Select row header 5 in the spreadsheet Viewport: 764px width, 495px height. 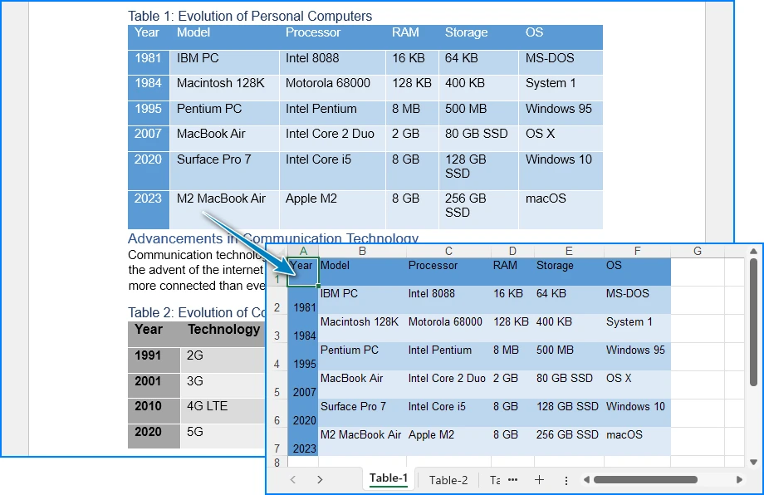(277, 392)
